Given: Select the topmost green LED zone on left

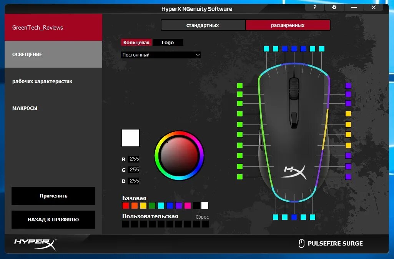Looking at the screenshot, I should point(240,86).
